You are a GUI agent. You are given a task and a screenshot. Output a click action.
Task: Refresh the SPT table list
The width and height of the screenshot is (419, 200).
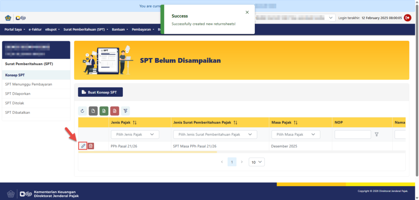point(82,111)
